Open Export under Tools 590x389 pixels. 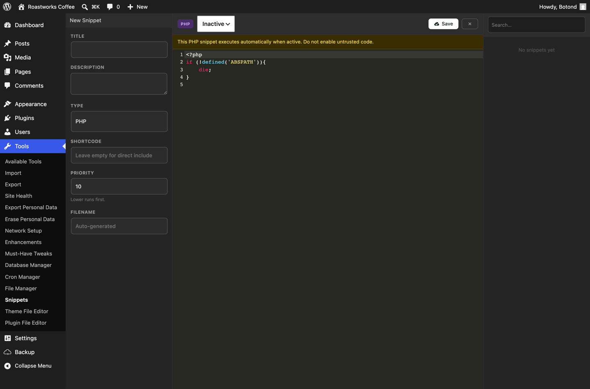(x=13, y=184)
